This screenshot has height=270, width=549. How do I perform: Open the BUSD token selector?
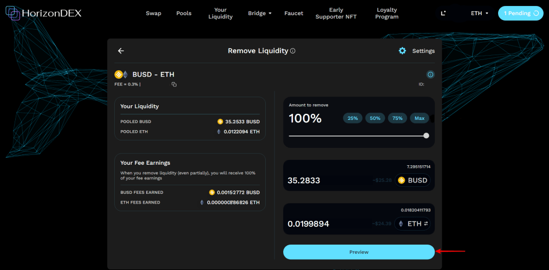click(413, 180)
